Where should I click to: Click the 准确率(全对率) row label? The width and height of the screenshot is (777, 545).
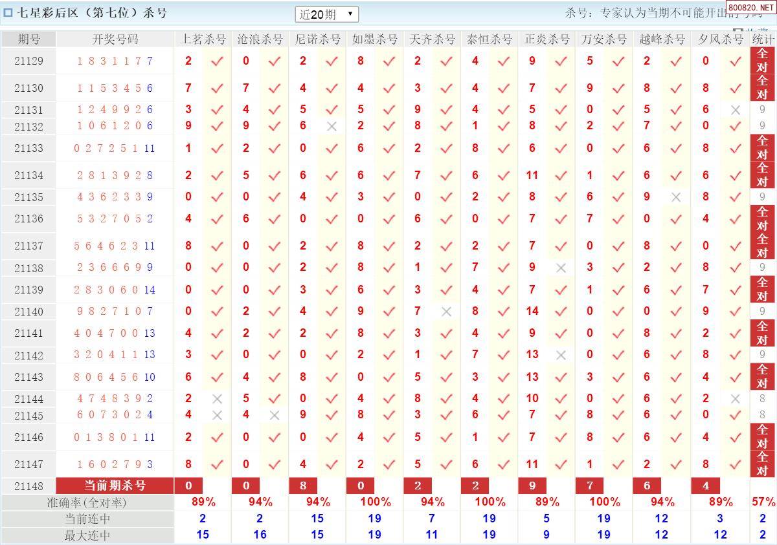click(87, 502)
